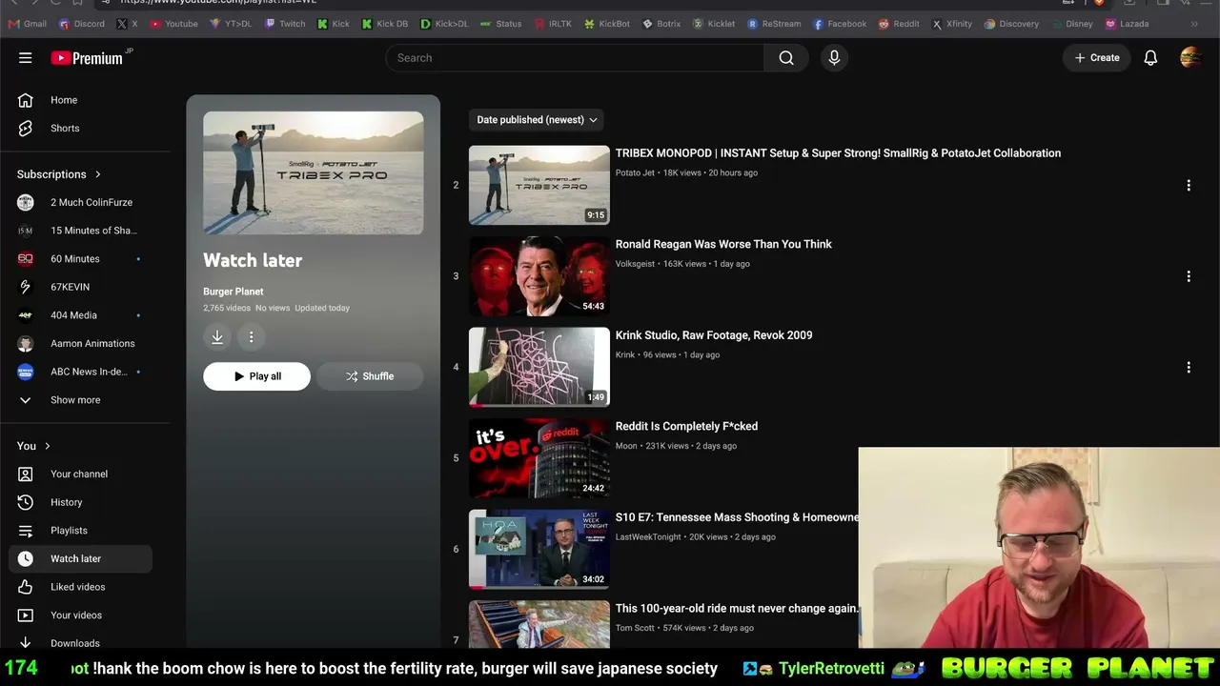The image size is (1220, 686).
Task: Open the Facebook bookmark
Action: click(840, 24)
